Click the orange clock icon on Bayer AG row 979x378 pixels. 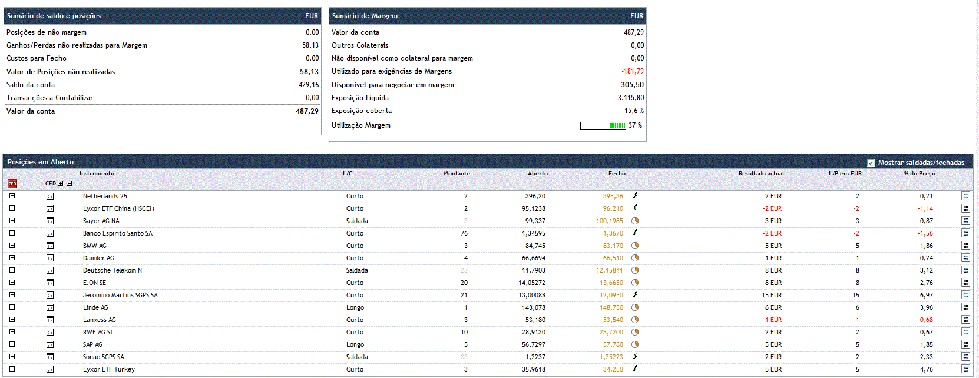coord(635,221)
